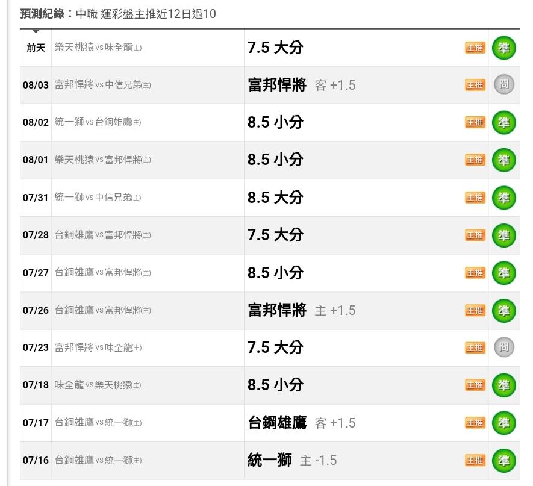Click the orange 主推 badge in 前天 row

tap(475, 48)
